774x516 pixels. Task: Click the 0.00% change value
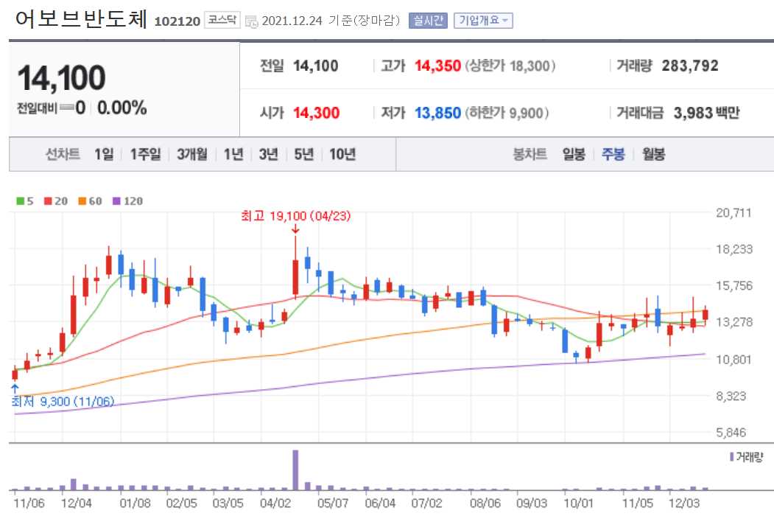click(x=122, y=108)
